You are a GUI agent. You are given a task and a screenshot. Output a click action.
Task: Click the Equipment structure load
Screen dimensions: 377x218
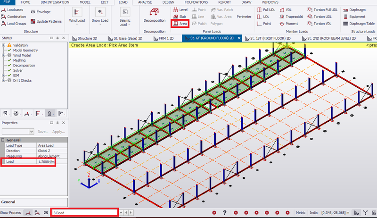pyautogui.click(x=354, y=17)
